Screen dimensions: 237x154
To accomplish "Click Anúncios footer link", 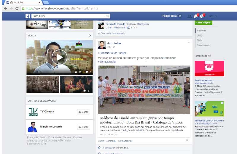I will click(32, 141).
